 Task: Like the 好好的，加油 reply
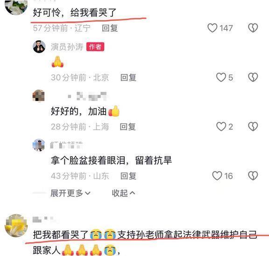tap(221, 126)
